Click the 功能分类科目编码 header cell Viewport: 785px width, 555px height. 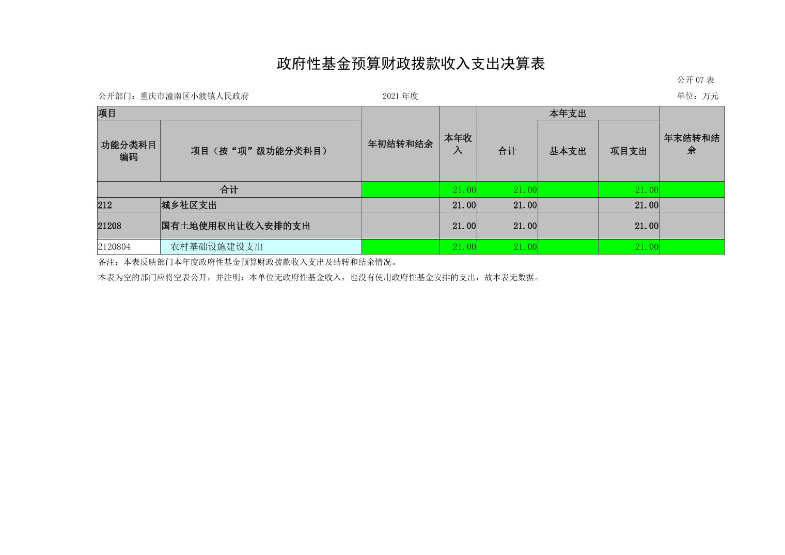click(x=129, y=151)
